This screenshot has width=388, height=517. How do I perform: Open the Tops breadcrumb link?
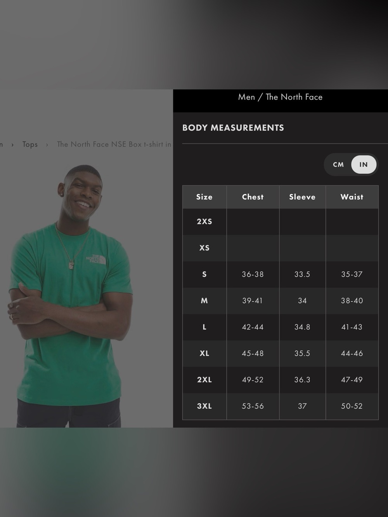tap(30, 144)
